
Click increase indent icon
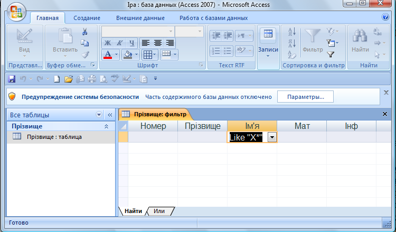coord(228,36)
